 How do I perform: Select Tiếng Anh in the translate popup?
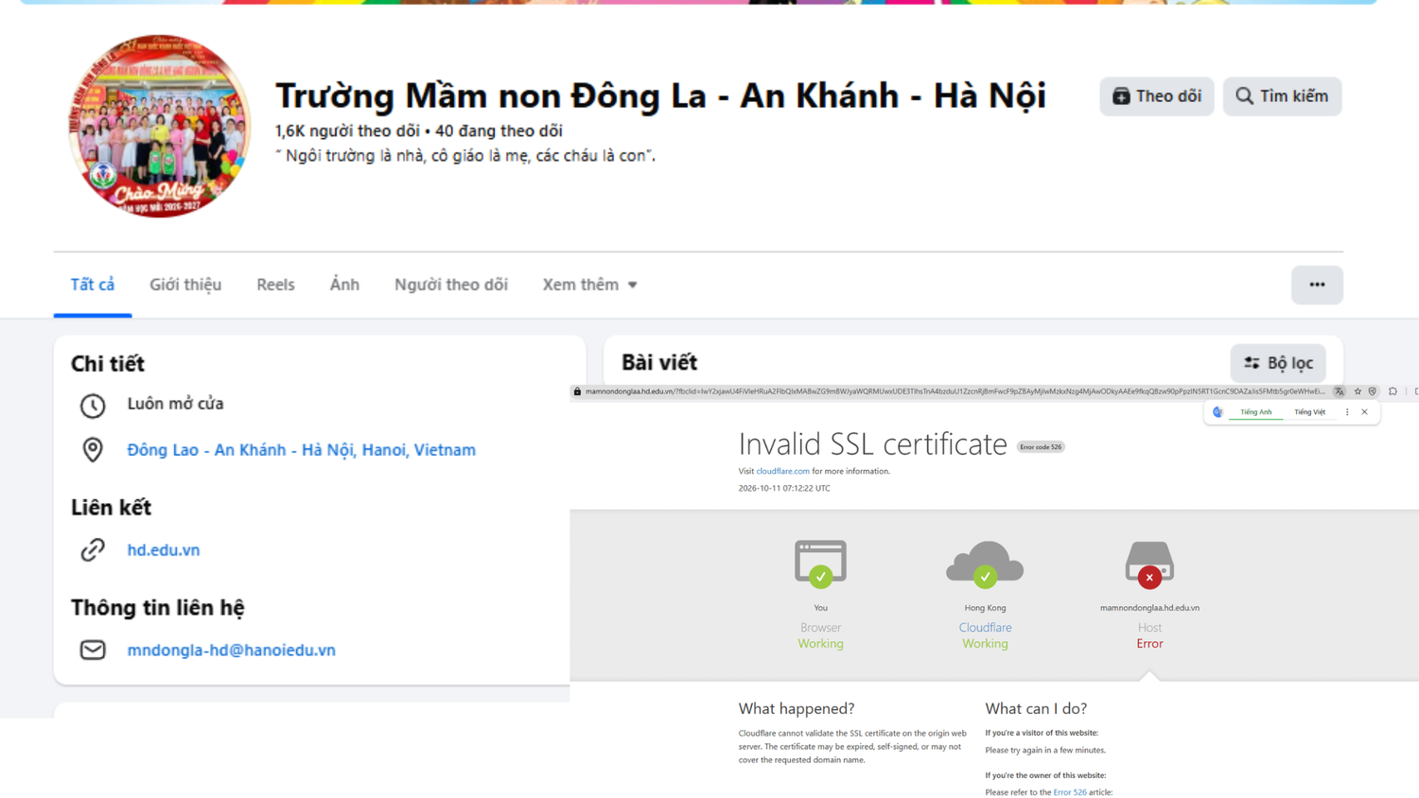tap(1256, 412)
